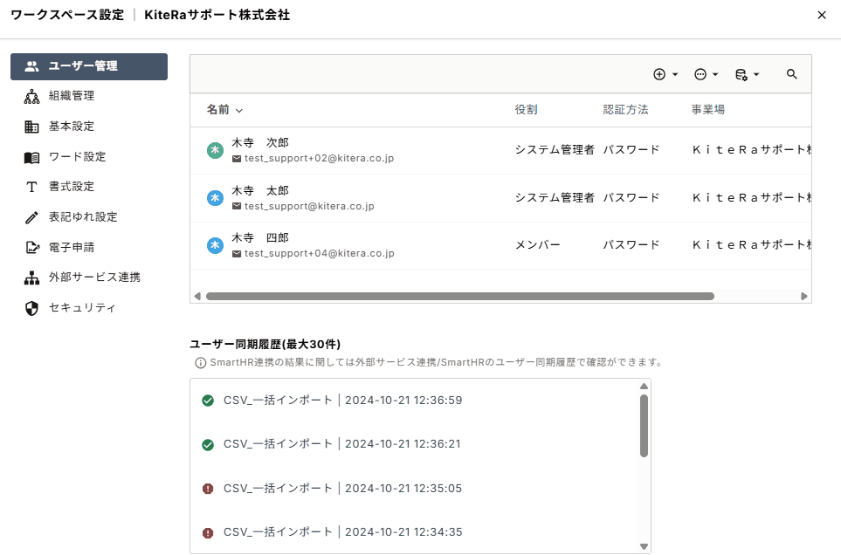Click the mail icon beside test_support+02 address
Screen dimensions: 841x555
237,159
